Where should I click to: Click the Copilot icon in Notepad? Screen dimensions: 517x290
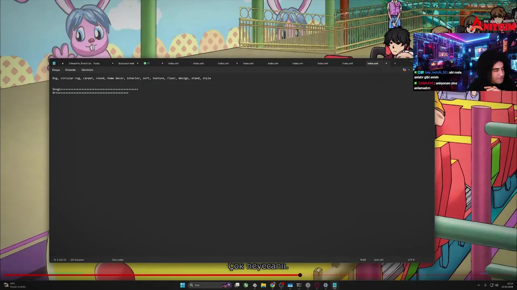pos(404,70)
